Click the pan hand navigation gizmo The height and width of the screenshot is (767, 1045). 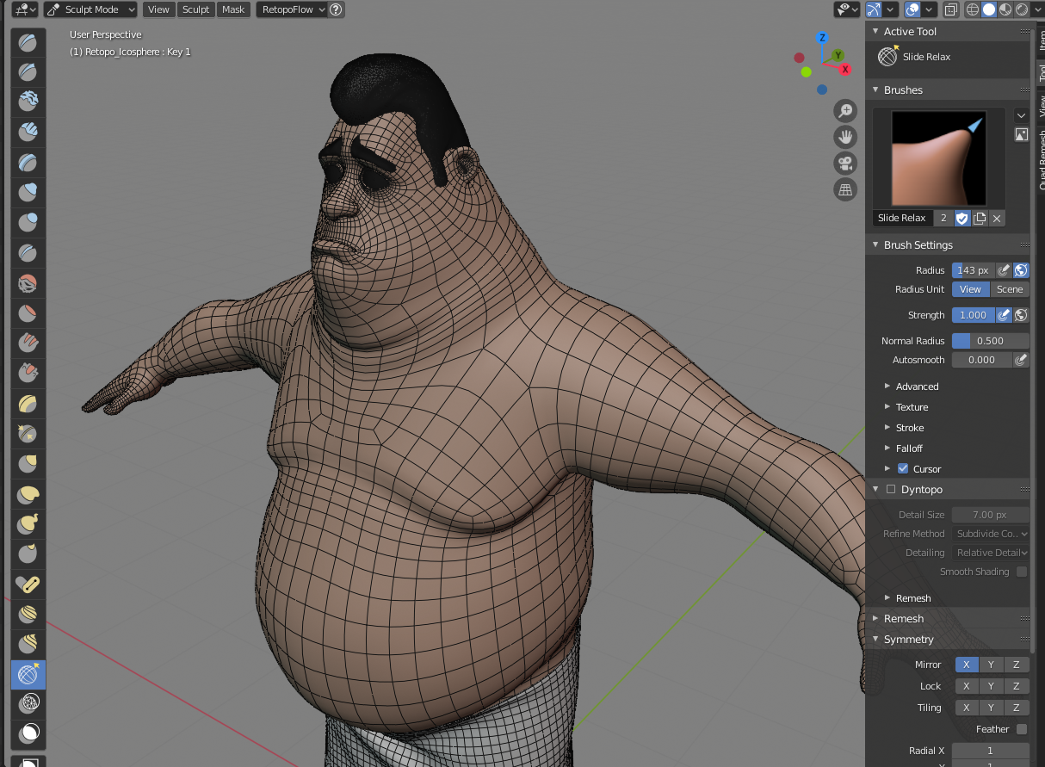(845, 137)
